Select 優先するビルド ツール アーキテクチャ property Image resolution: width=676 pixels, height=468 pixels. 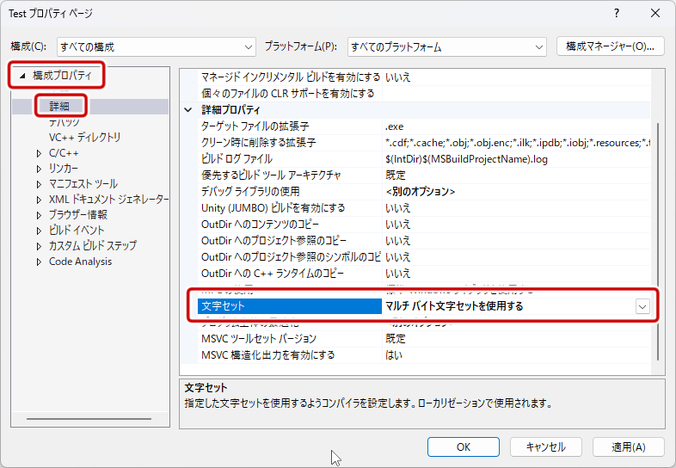[290, 175]
